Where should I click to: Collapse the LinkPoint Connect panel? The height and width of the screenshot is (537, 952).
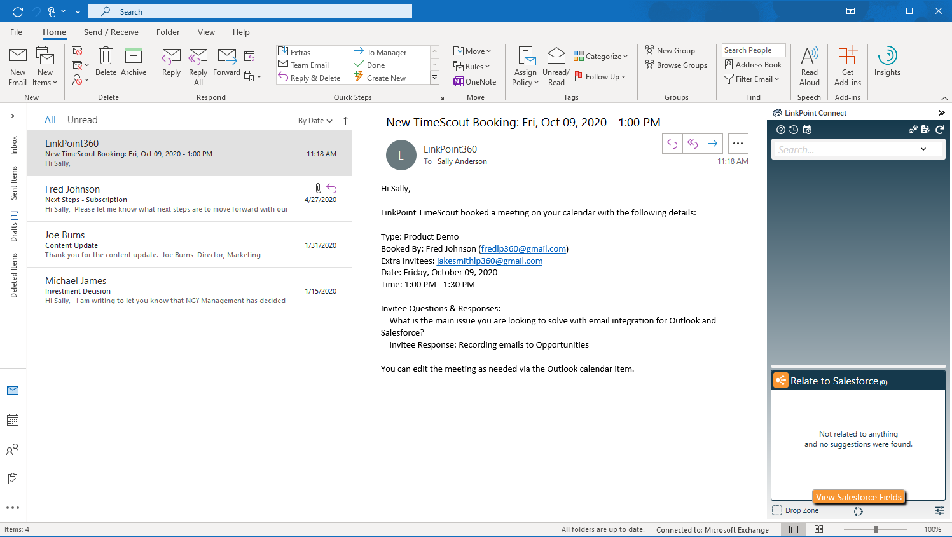[942, 113]
